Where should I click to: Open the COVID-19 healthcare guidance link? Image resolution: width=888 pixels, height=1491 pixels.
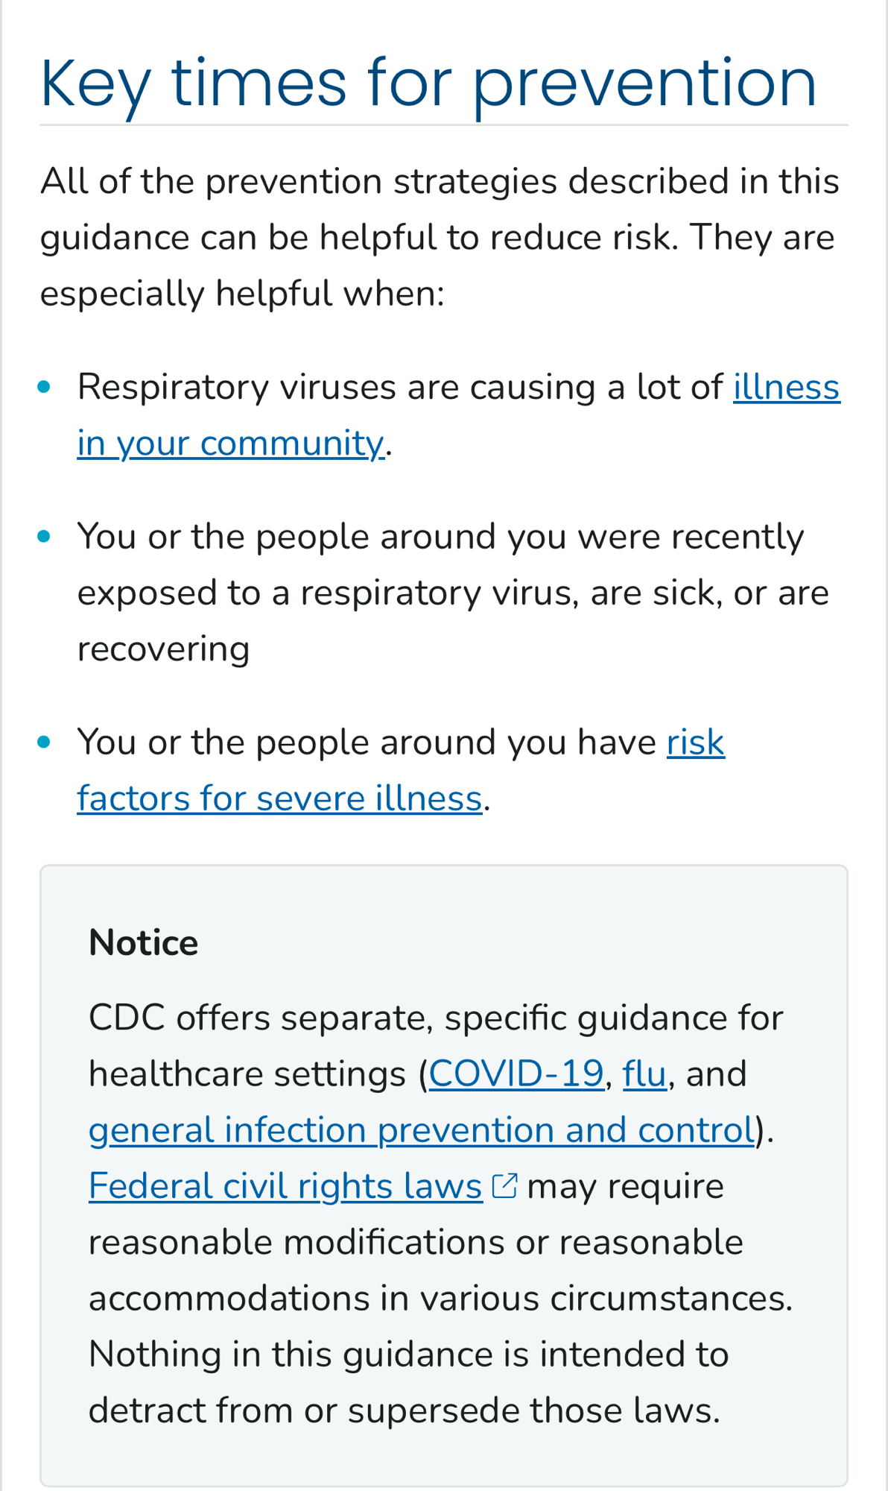click(516, 1074)
